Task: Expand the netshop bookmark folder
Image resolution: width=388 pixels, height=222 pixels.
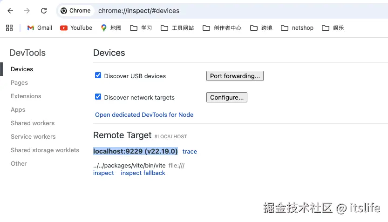Action: 297,28
